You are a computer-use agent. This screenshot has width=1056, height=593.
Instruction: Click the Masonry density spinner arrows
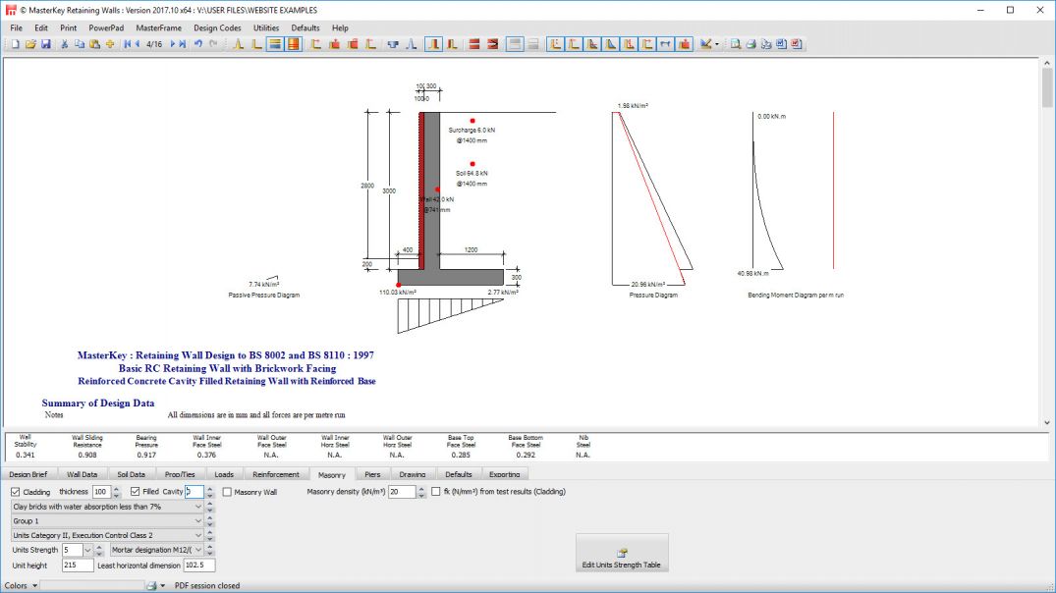coord(420,492)
